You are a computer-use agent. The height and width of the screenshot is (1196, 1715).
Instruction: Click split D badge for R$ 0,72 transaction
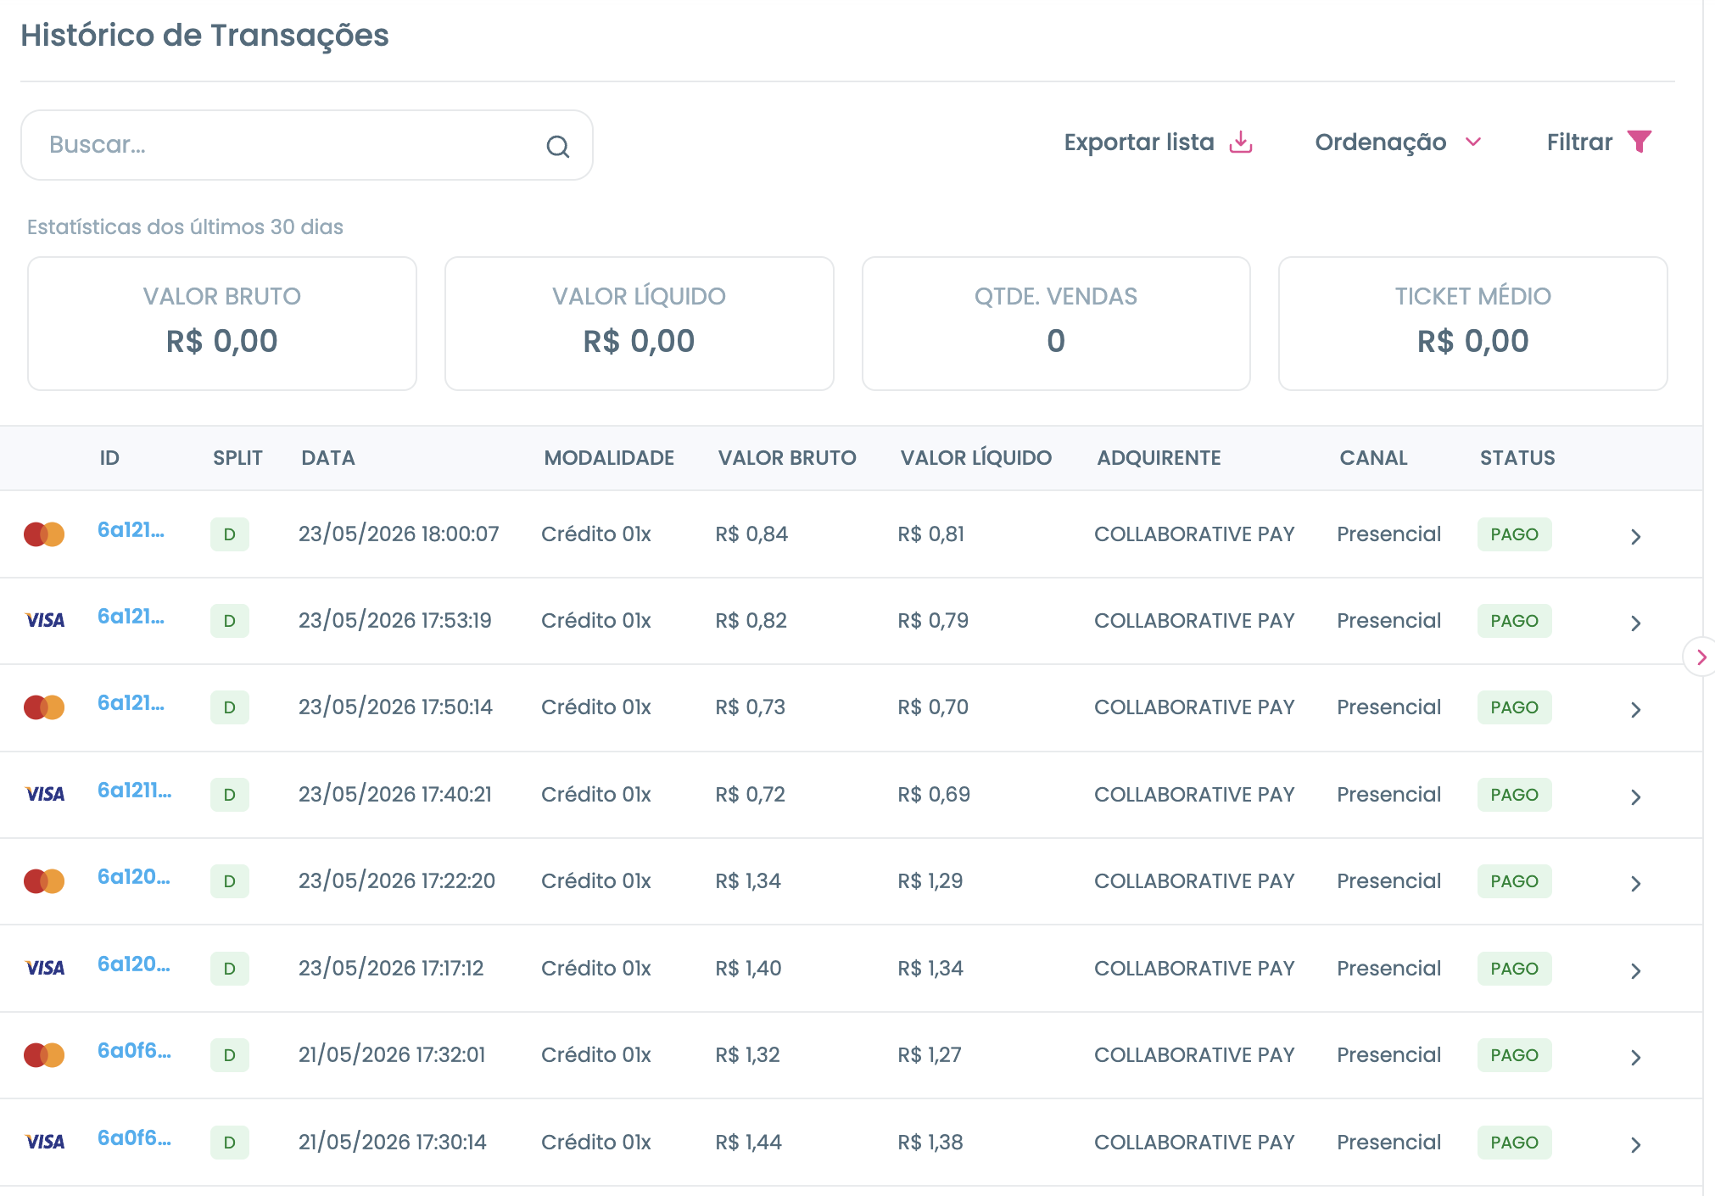coord(230,795)
